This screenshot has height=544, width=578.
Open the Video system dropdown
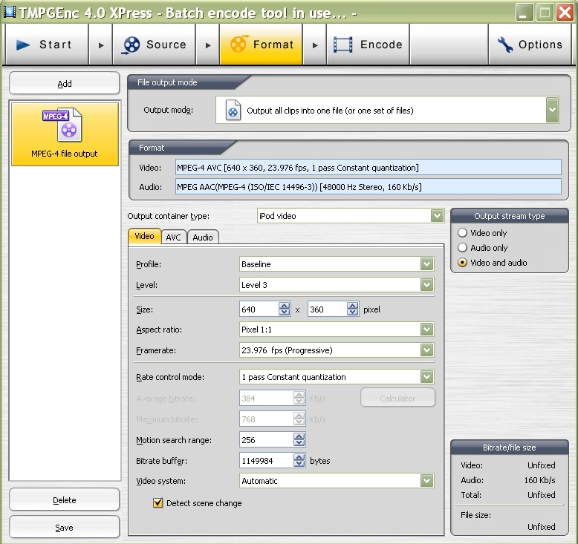(426, 481)
